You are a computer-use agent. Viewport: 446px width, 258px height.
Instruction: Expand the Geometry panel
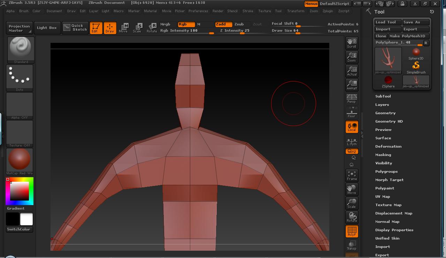click(385, 113)
